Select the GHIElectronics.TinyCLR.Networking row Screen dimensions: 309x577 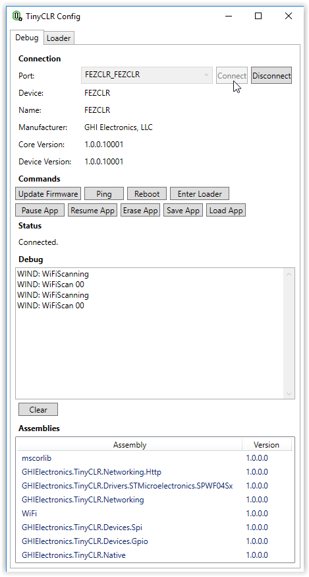155,500
